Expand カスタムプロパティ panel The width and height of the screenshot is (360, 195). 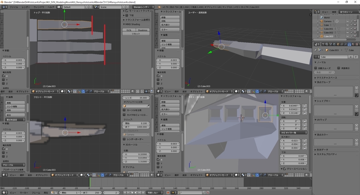326,154
